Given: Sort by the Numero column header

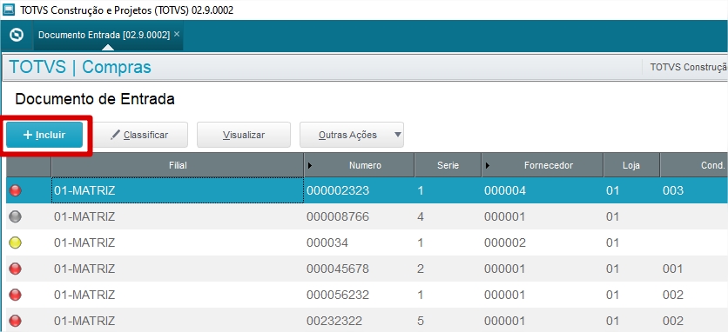Looking at the screenshot, I should (359, 165).
